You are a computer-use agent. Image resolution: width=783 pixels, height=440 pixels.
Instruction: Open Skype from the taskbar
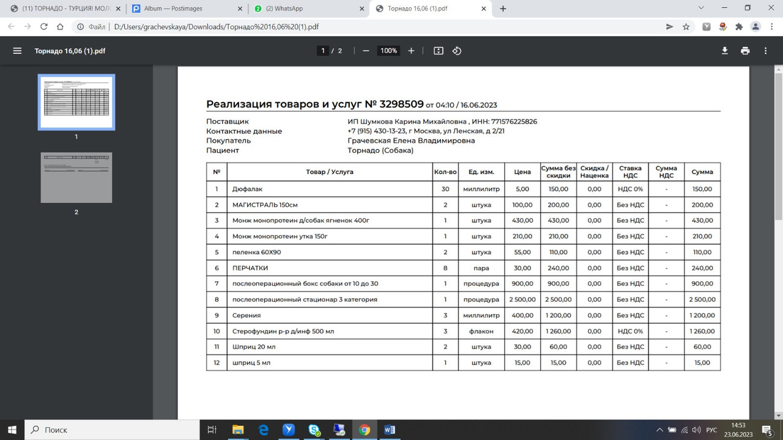pos(314,430)
